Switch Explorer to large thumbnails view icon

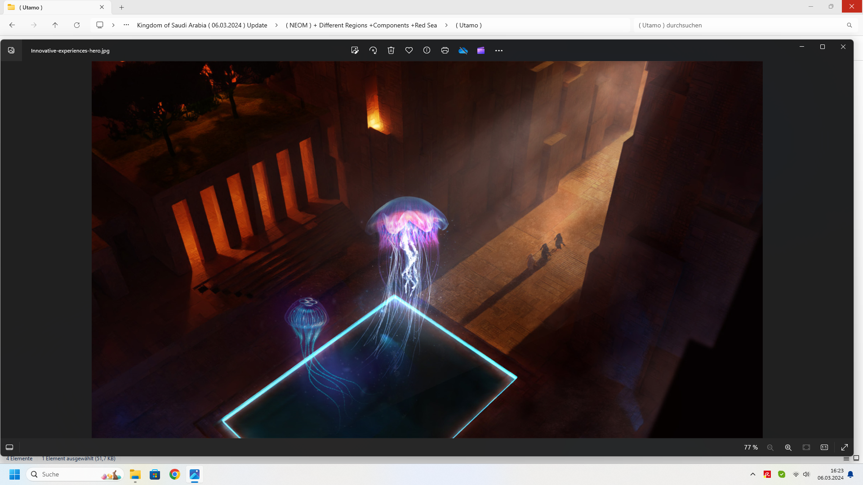coord(856,459)
